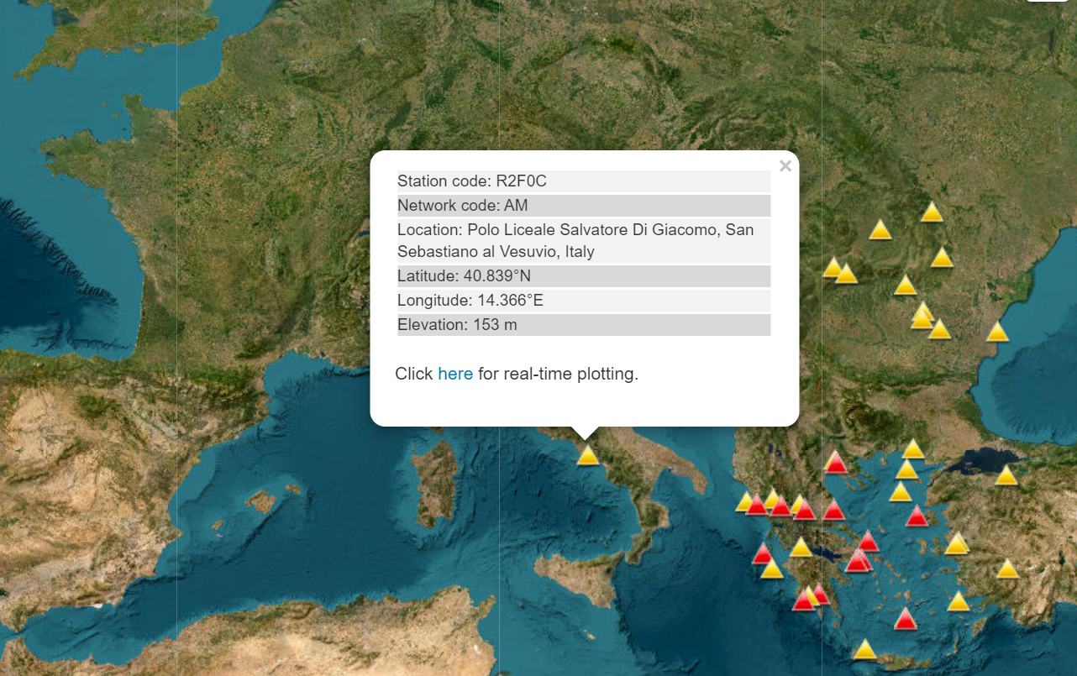This screenshot has width=1077, height=676.
Task: Select the red marker on the Ionian coast of Greece
Action: [x=761, y=554]
